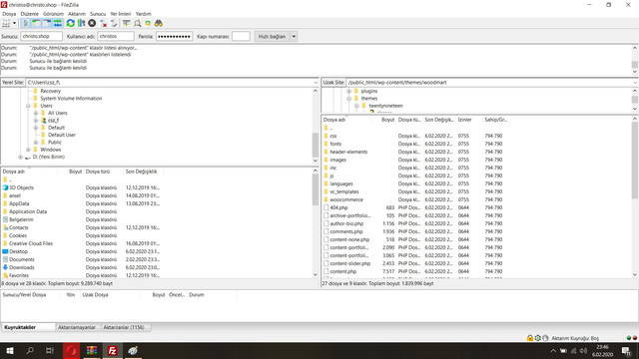Open the Dosya menu
This screenshot has height=359, width=639.
pos(9,14)
